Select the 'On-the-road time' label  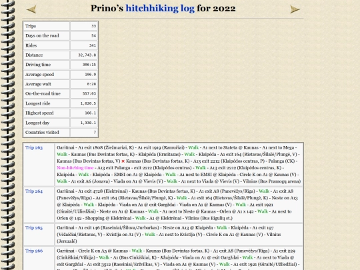[x=43, y=94]
